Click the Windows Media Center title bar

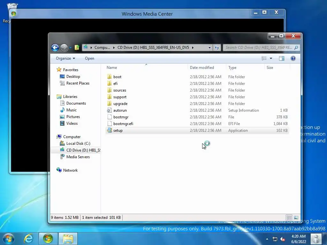147,14
